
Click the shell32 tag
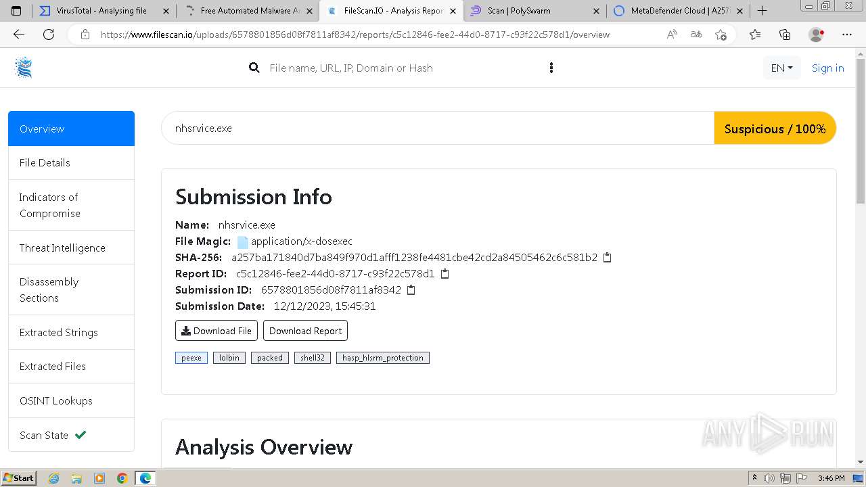pyautogui.click(x=313, y=358)
